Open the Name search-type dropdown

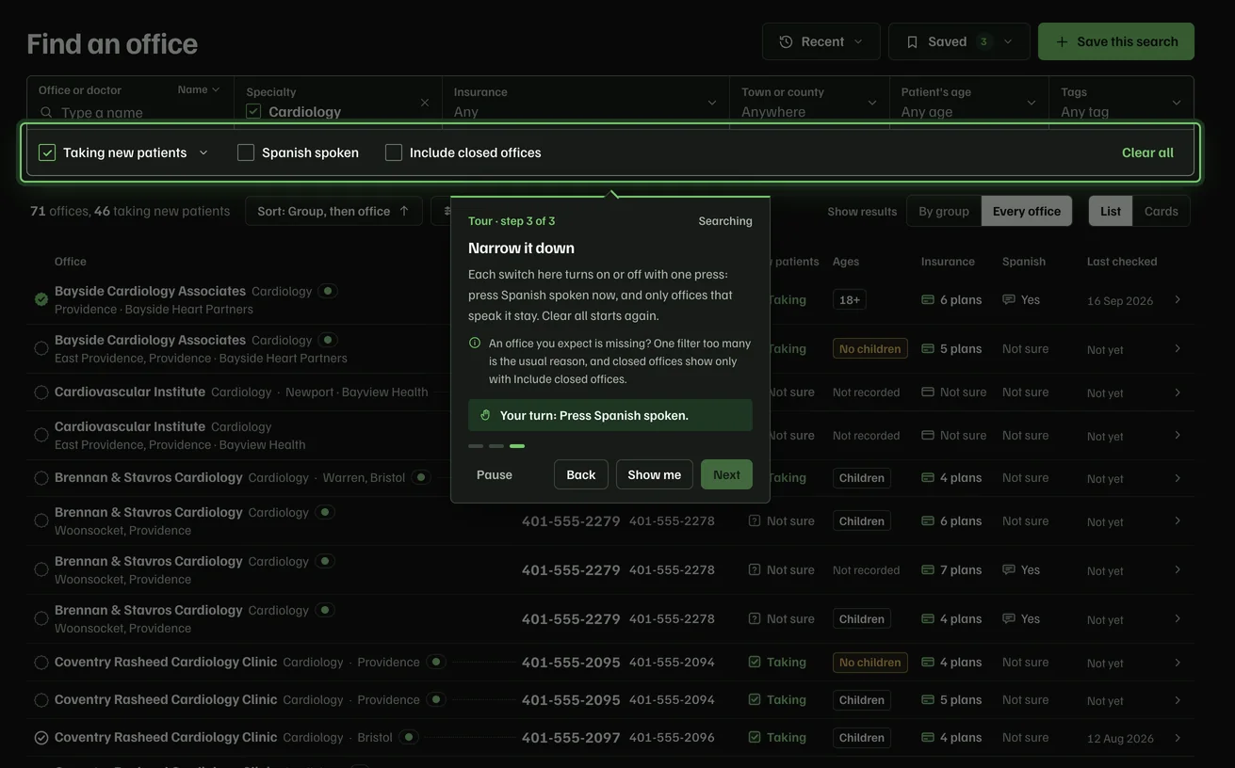199,89
